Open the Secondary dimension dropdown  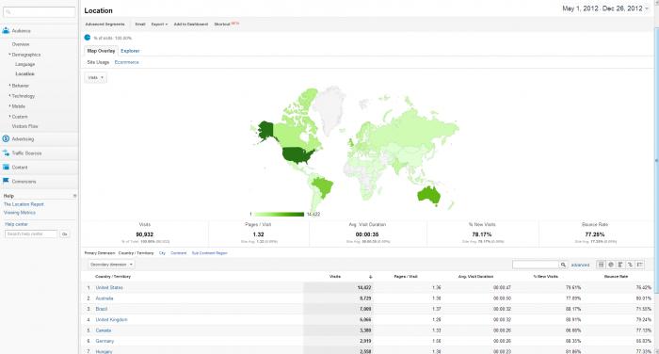(x=111, y=265)
